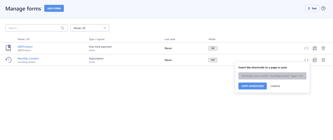Viewport: 333px width, 140px height.
Task: Click the Stripe Test mode indicator
Action: click(x=312, y=8)
